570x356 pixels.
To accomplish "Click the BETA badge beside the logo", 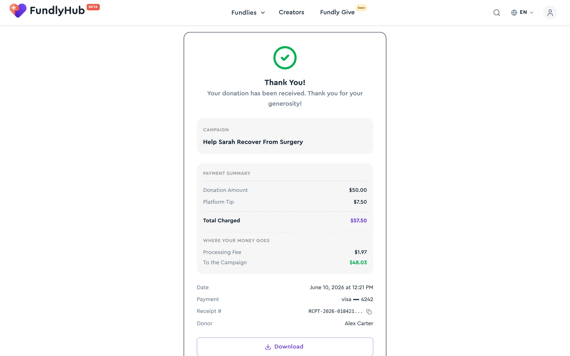I will (x=93, y=7).
